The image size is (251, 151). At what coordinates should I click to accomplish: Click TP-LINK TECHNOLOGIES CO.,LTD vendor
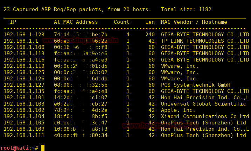point(205,41)
